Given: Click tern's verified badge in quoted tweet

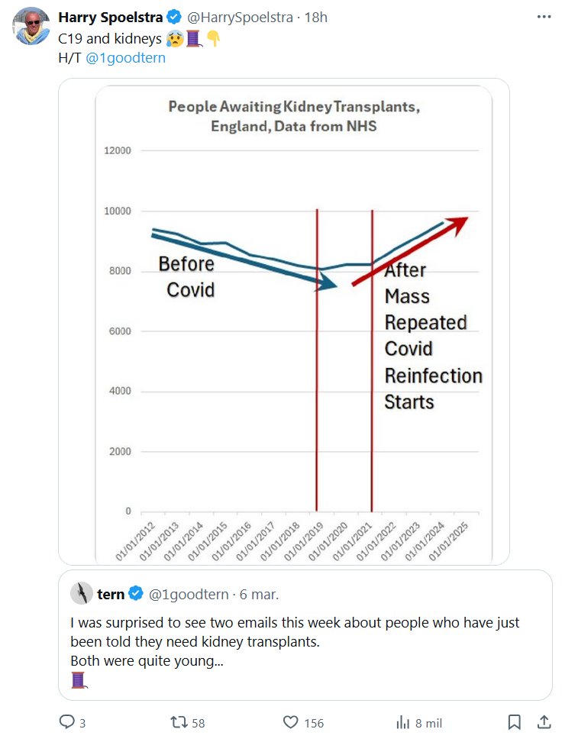Looking at the screenshot, I should click(136, 594).
